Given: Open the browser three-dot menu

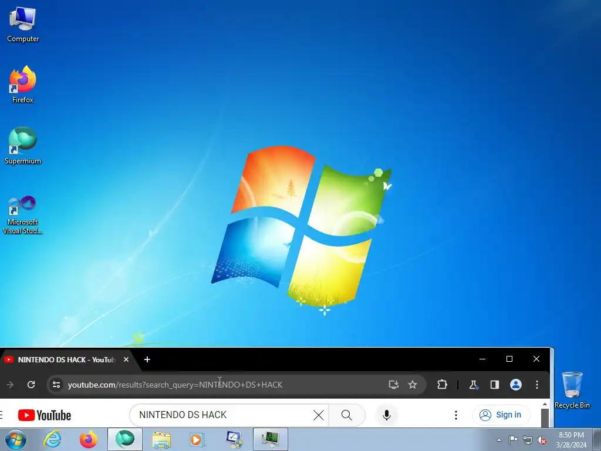Looking at the screenshot, I should point(537,385).
